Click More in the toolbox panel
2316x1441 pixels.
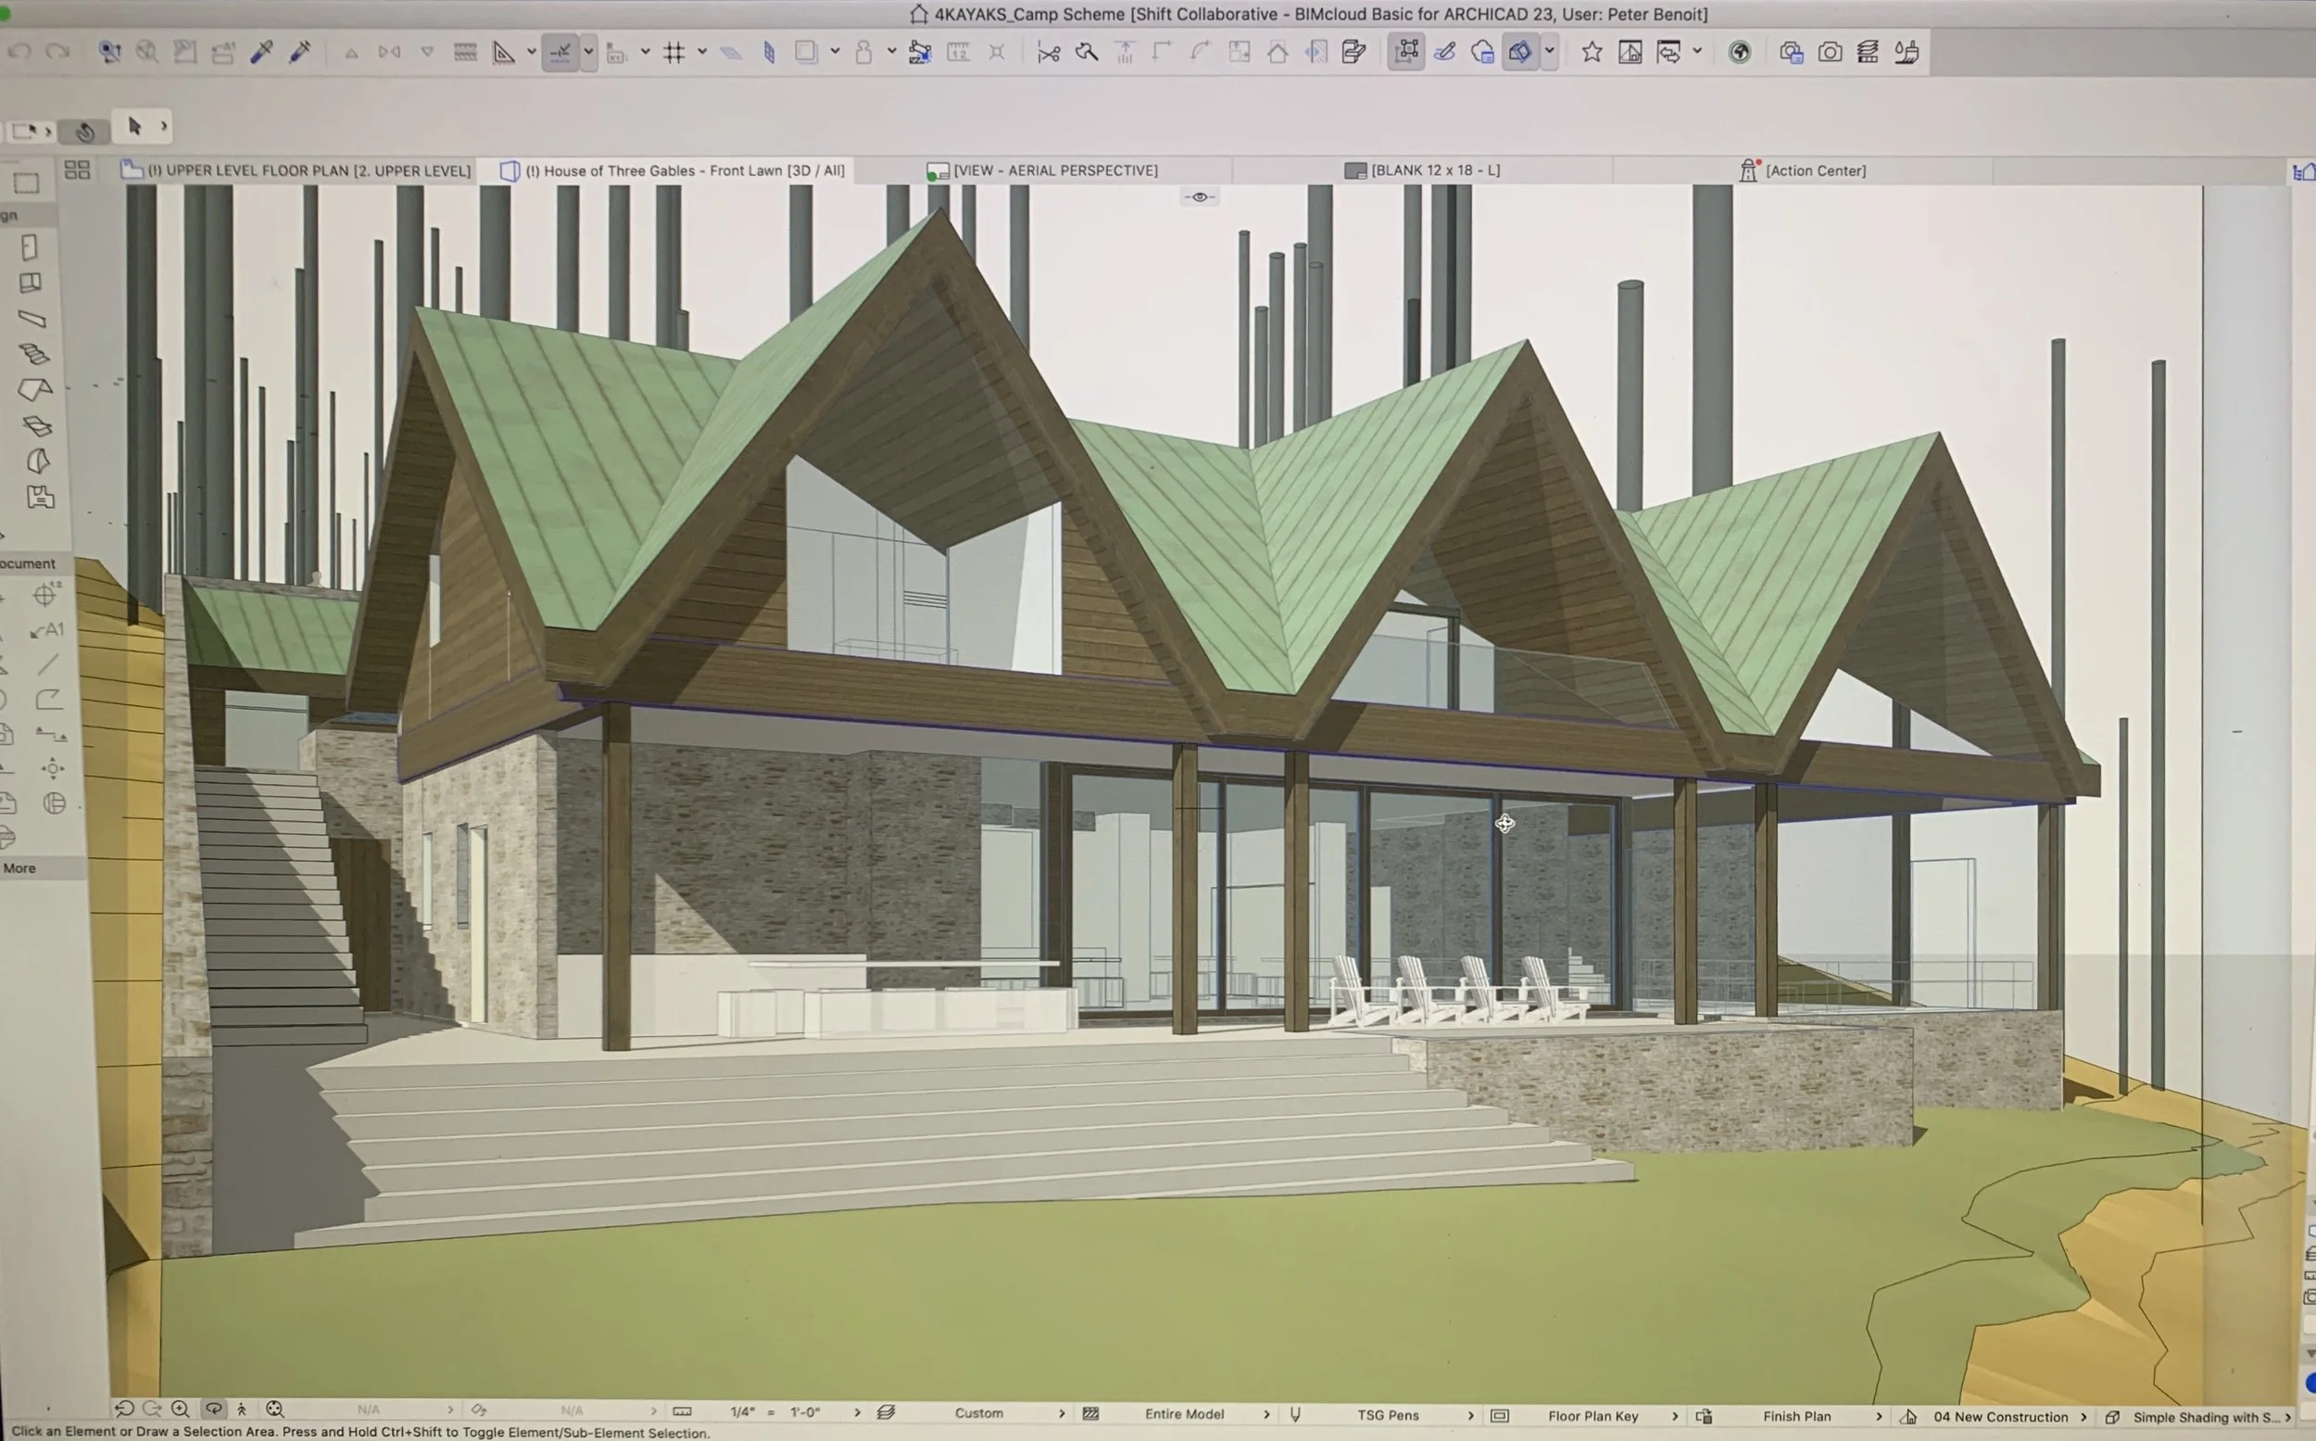20,868
